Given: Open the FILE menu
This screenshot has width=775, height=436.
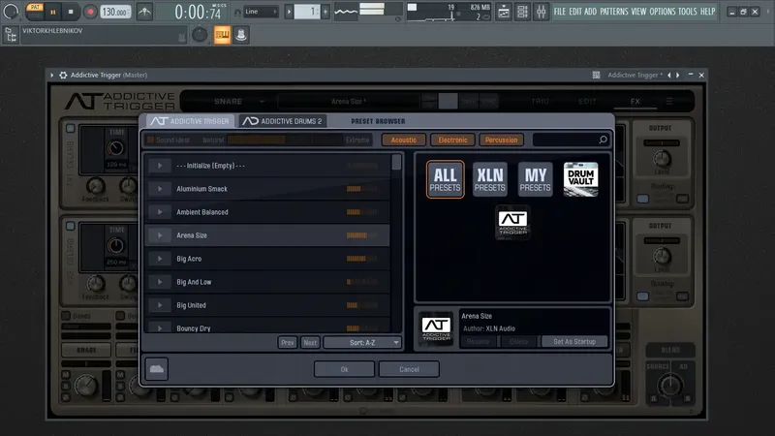Looking at the screenshot, I should 560,12.
